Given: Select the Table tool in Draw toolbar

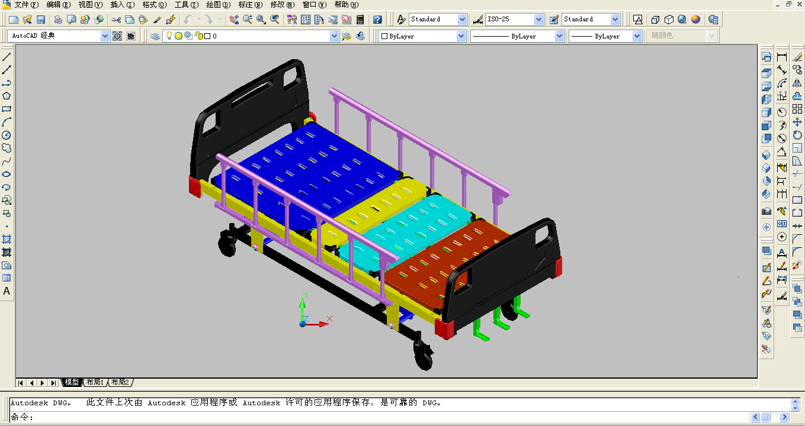Looking at the screenshot, I should pos(7,278).
